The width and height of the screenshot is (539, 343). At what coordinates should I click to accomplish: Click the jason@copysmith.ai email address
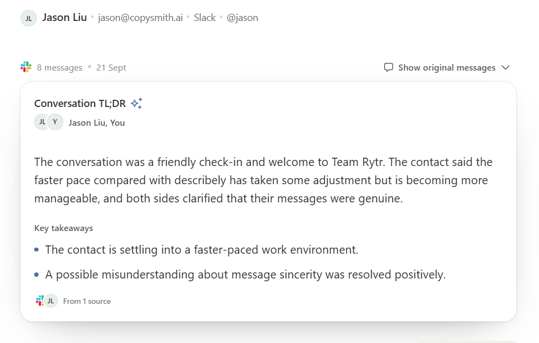[140, 18]
